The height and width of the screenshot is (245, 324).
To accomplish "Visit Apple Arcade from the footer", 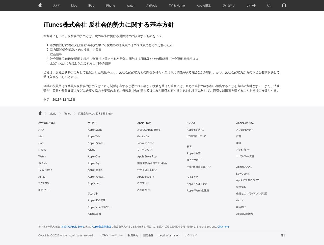I will [96, 143].
